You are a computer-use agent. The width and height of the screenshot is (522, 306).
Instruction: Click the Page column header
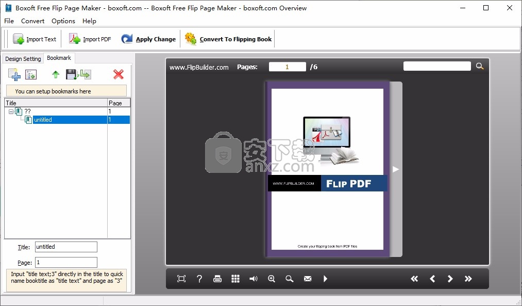119,103
